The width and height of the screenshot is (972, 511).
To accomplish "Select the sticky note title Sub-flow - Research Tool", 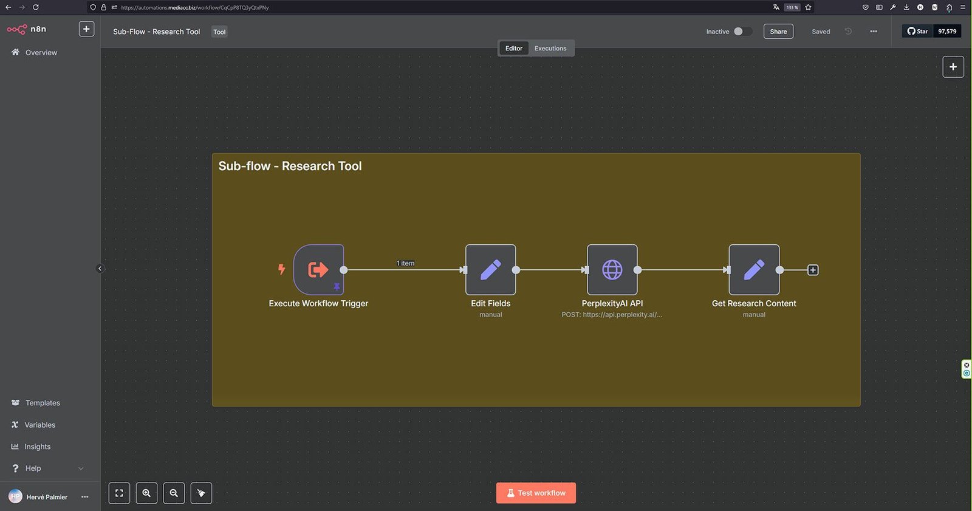I will [290, 166].
